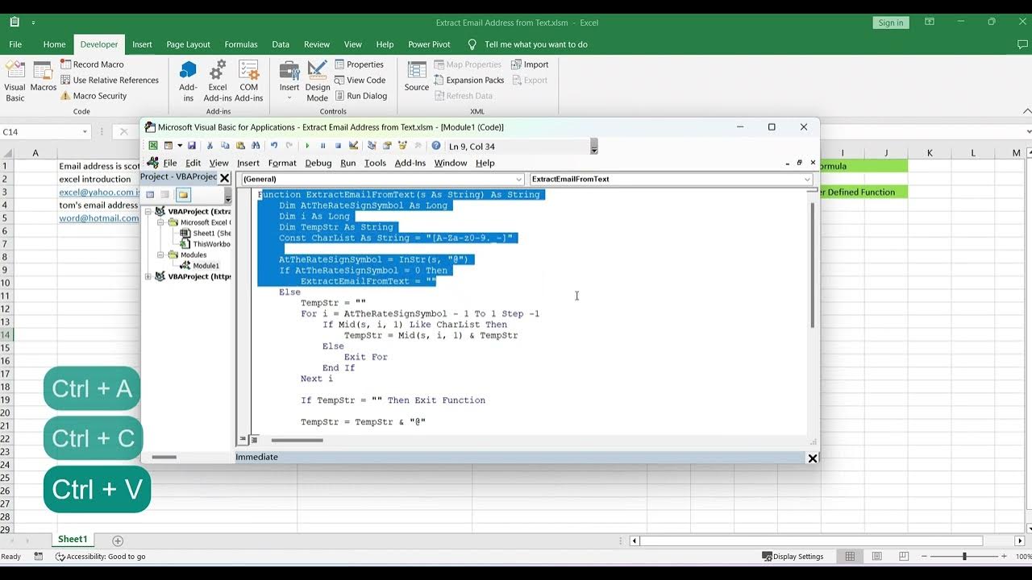Click the Sign in button
1032x580 pixels.
tap(891, 23)
